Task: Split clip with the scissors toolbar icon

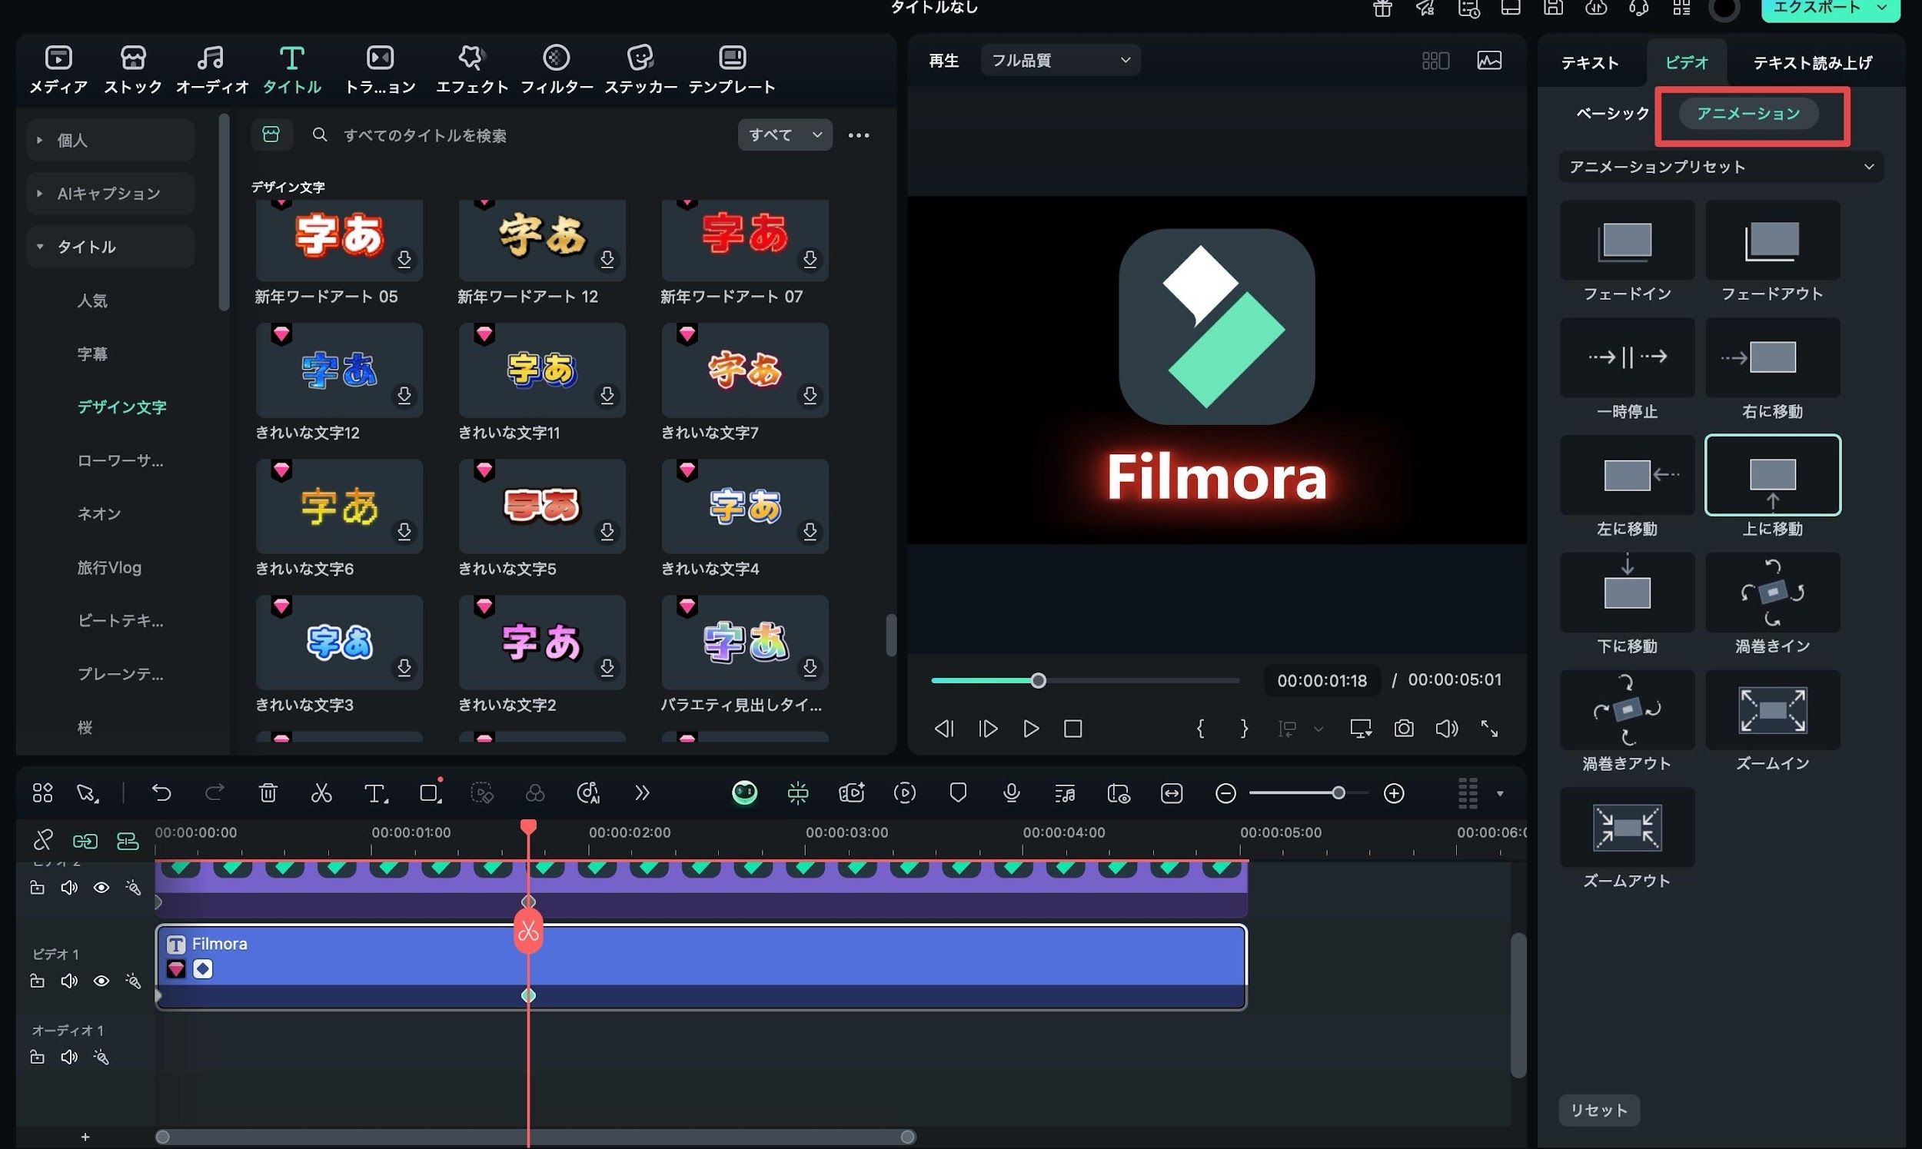Action: (x=321, y=793)
